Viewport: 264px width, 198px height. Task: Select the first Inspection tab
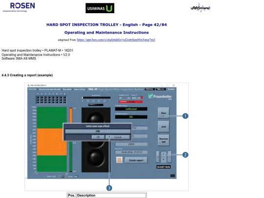(32, 89)
